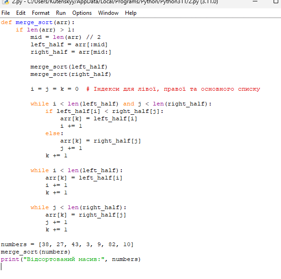Click the 'else:' keyword line

[x=54, y=134]
